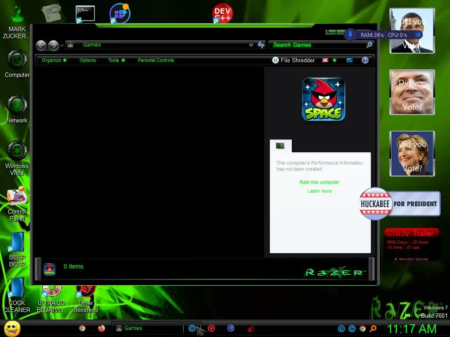
Task: Change view using the red views icon
Action: 325,60
